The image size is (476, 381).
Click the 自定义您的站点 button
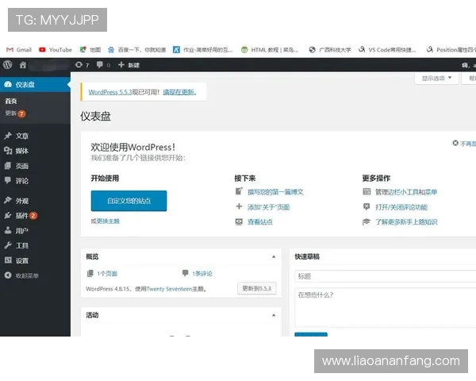click(x=129, y=201)
